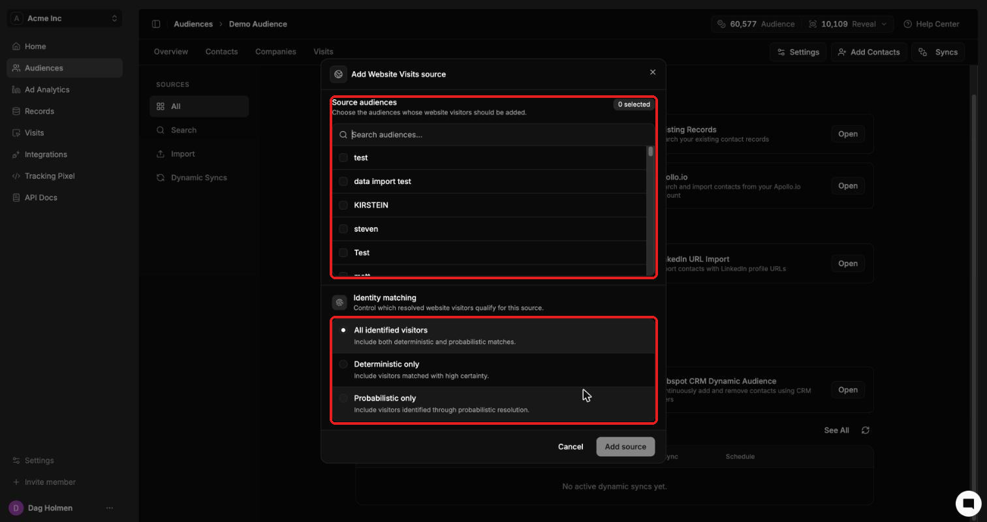Select All in the Sources list

[199, 106]
